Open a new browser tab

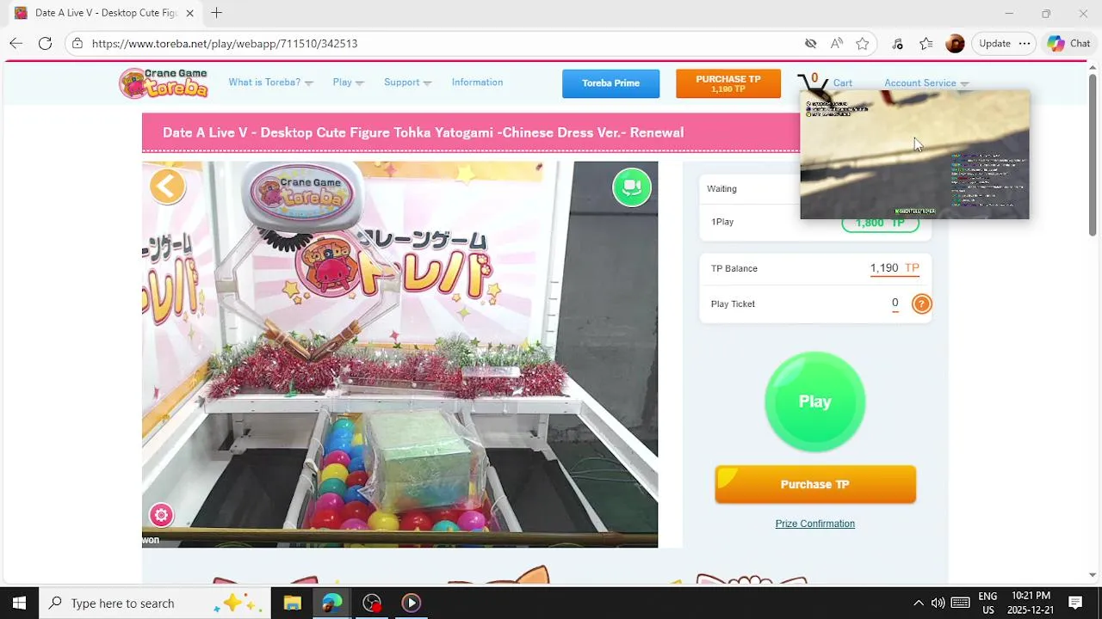217,13
